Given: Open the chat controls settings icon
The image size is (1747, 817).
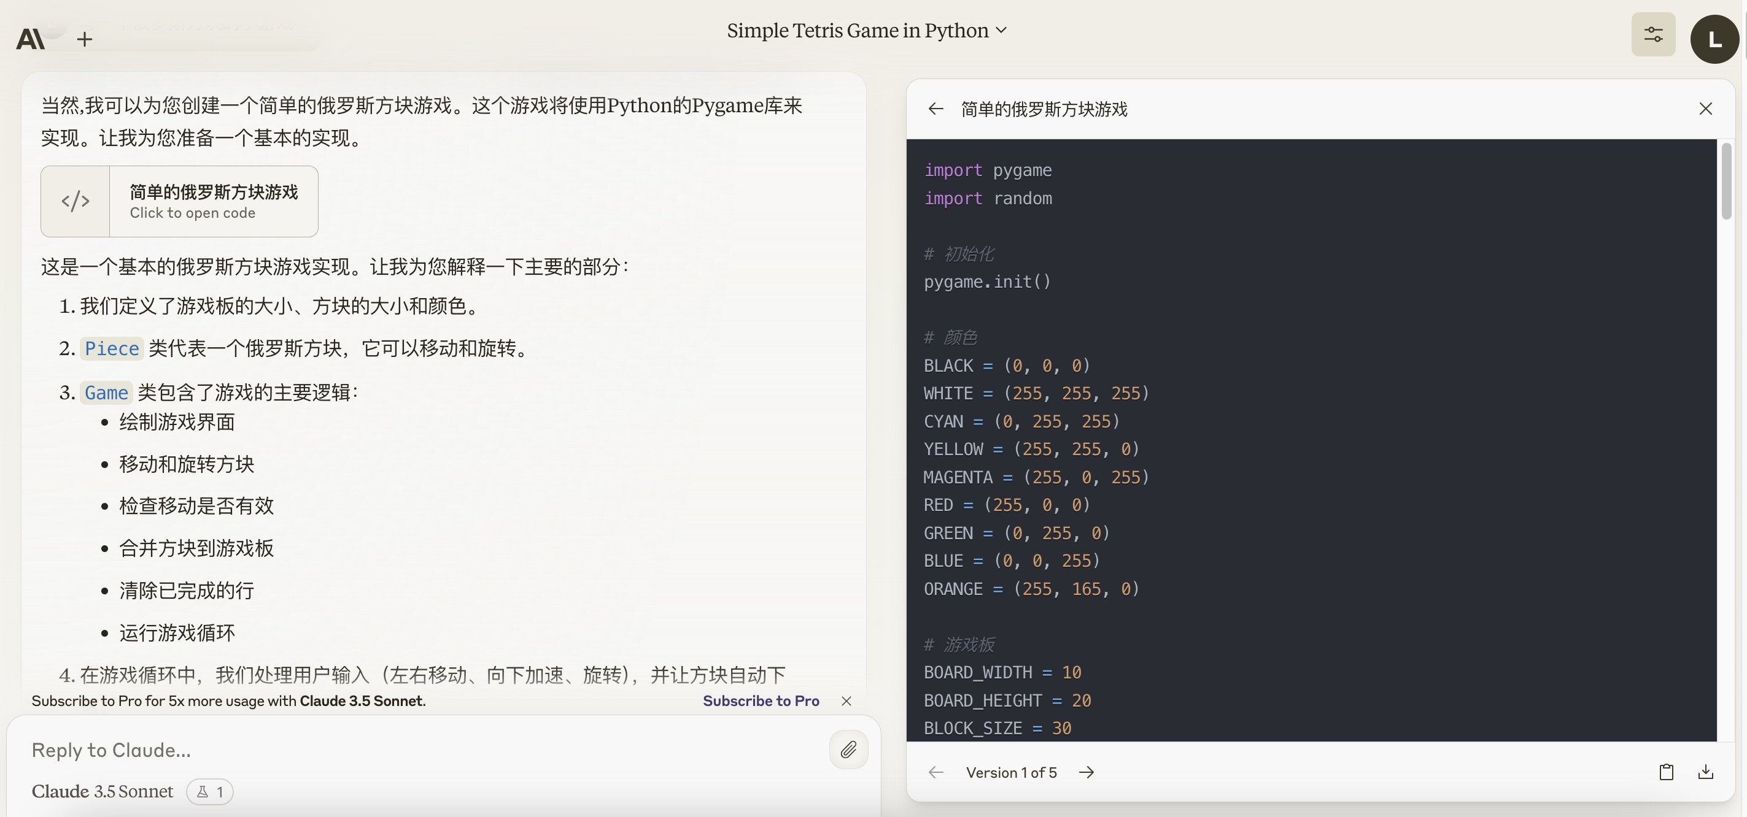Looking at the screenshot, I should (1652, 34).
